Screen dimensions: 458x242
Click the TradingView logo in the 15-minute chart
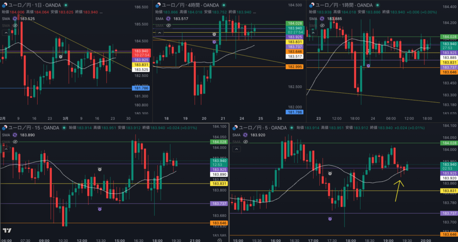7,231
